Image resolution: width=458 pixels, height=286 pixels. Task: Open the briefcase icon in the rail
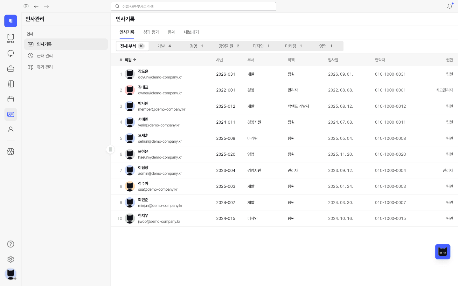click(x=10, y=69)
